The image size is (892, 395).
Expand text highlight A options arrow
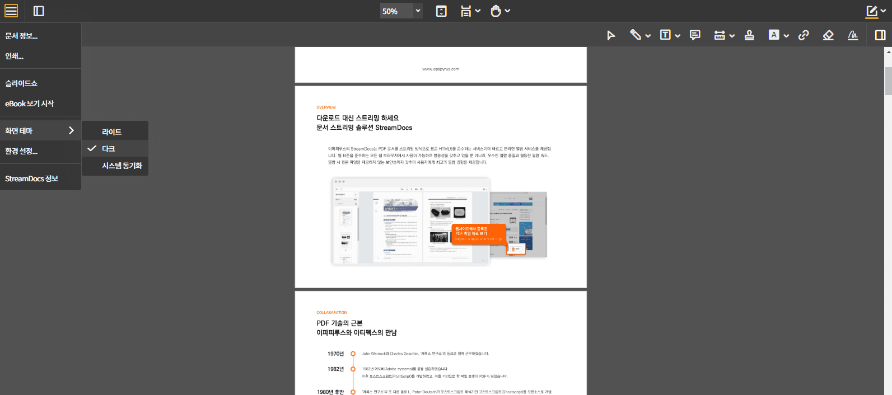tap(786, 35)
